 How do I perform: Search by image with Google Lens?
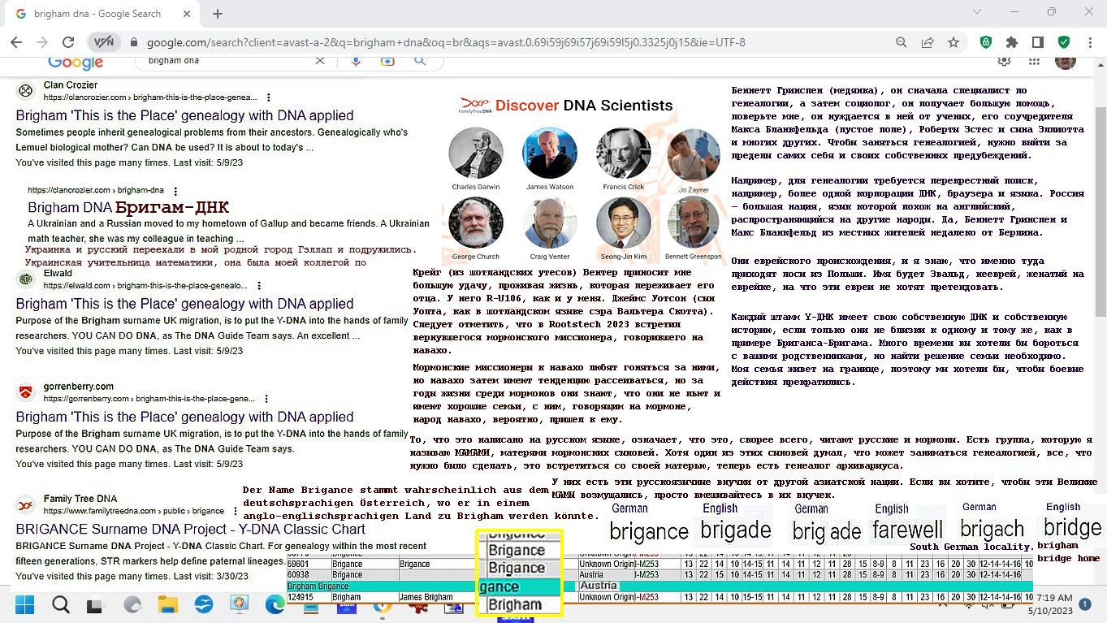pyautogui.click(x=388, y=61)
